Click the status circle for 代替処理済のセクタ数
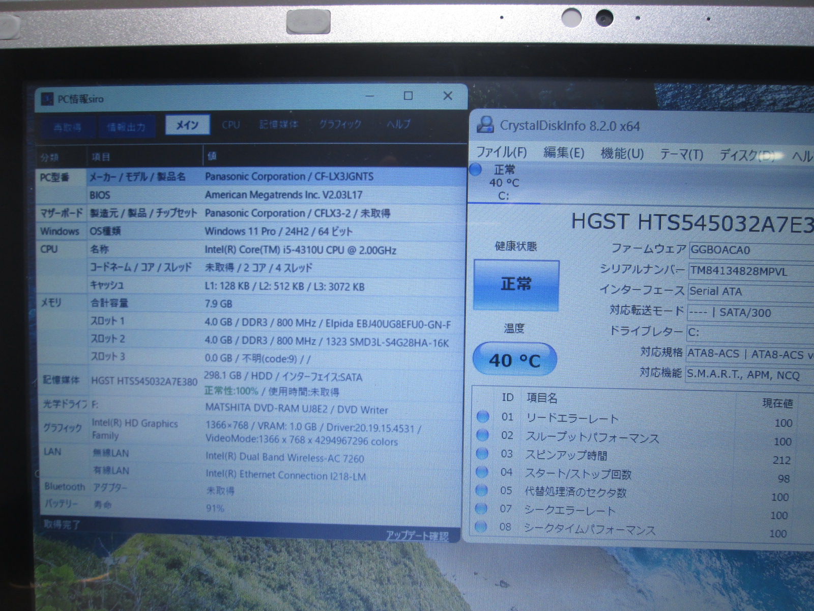814x611 pixels. click(x=482, y=490)
